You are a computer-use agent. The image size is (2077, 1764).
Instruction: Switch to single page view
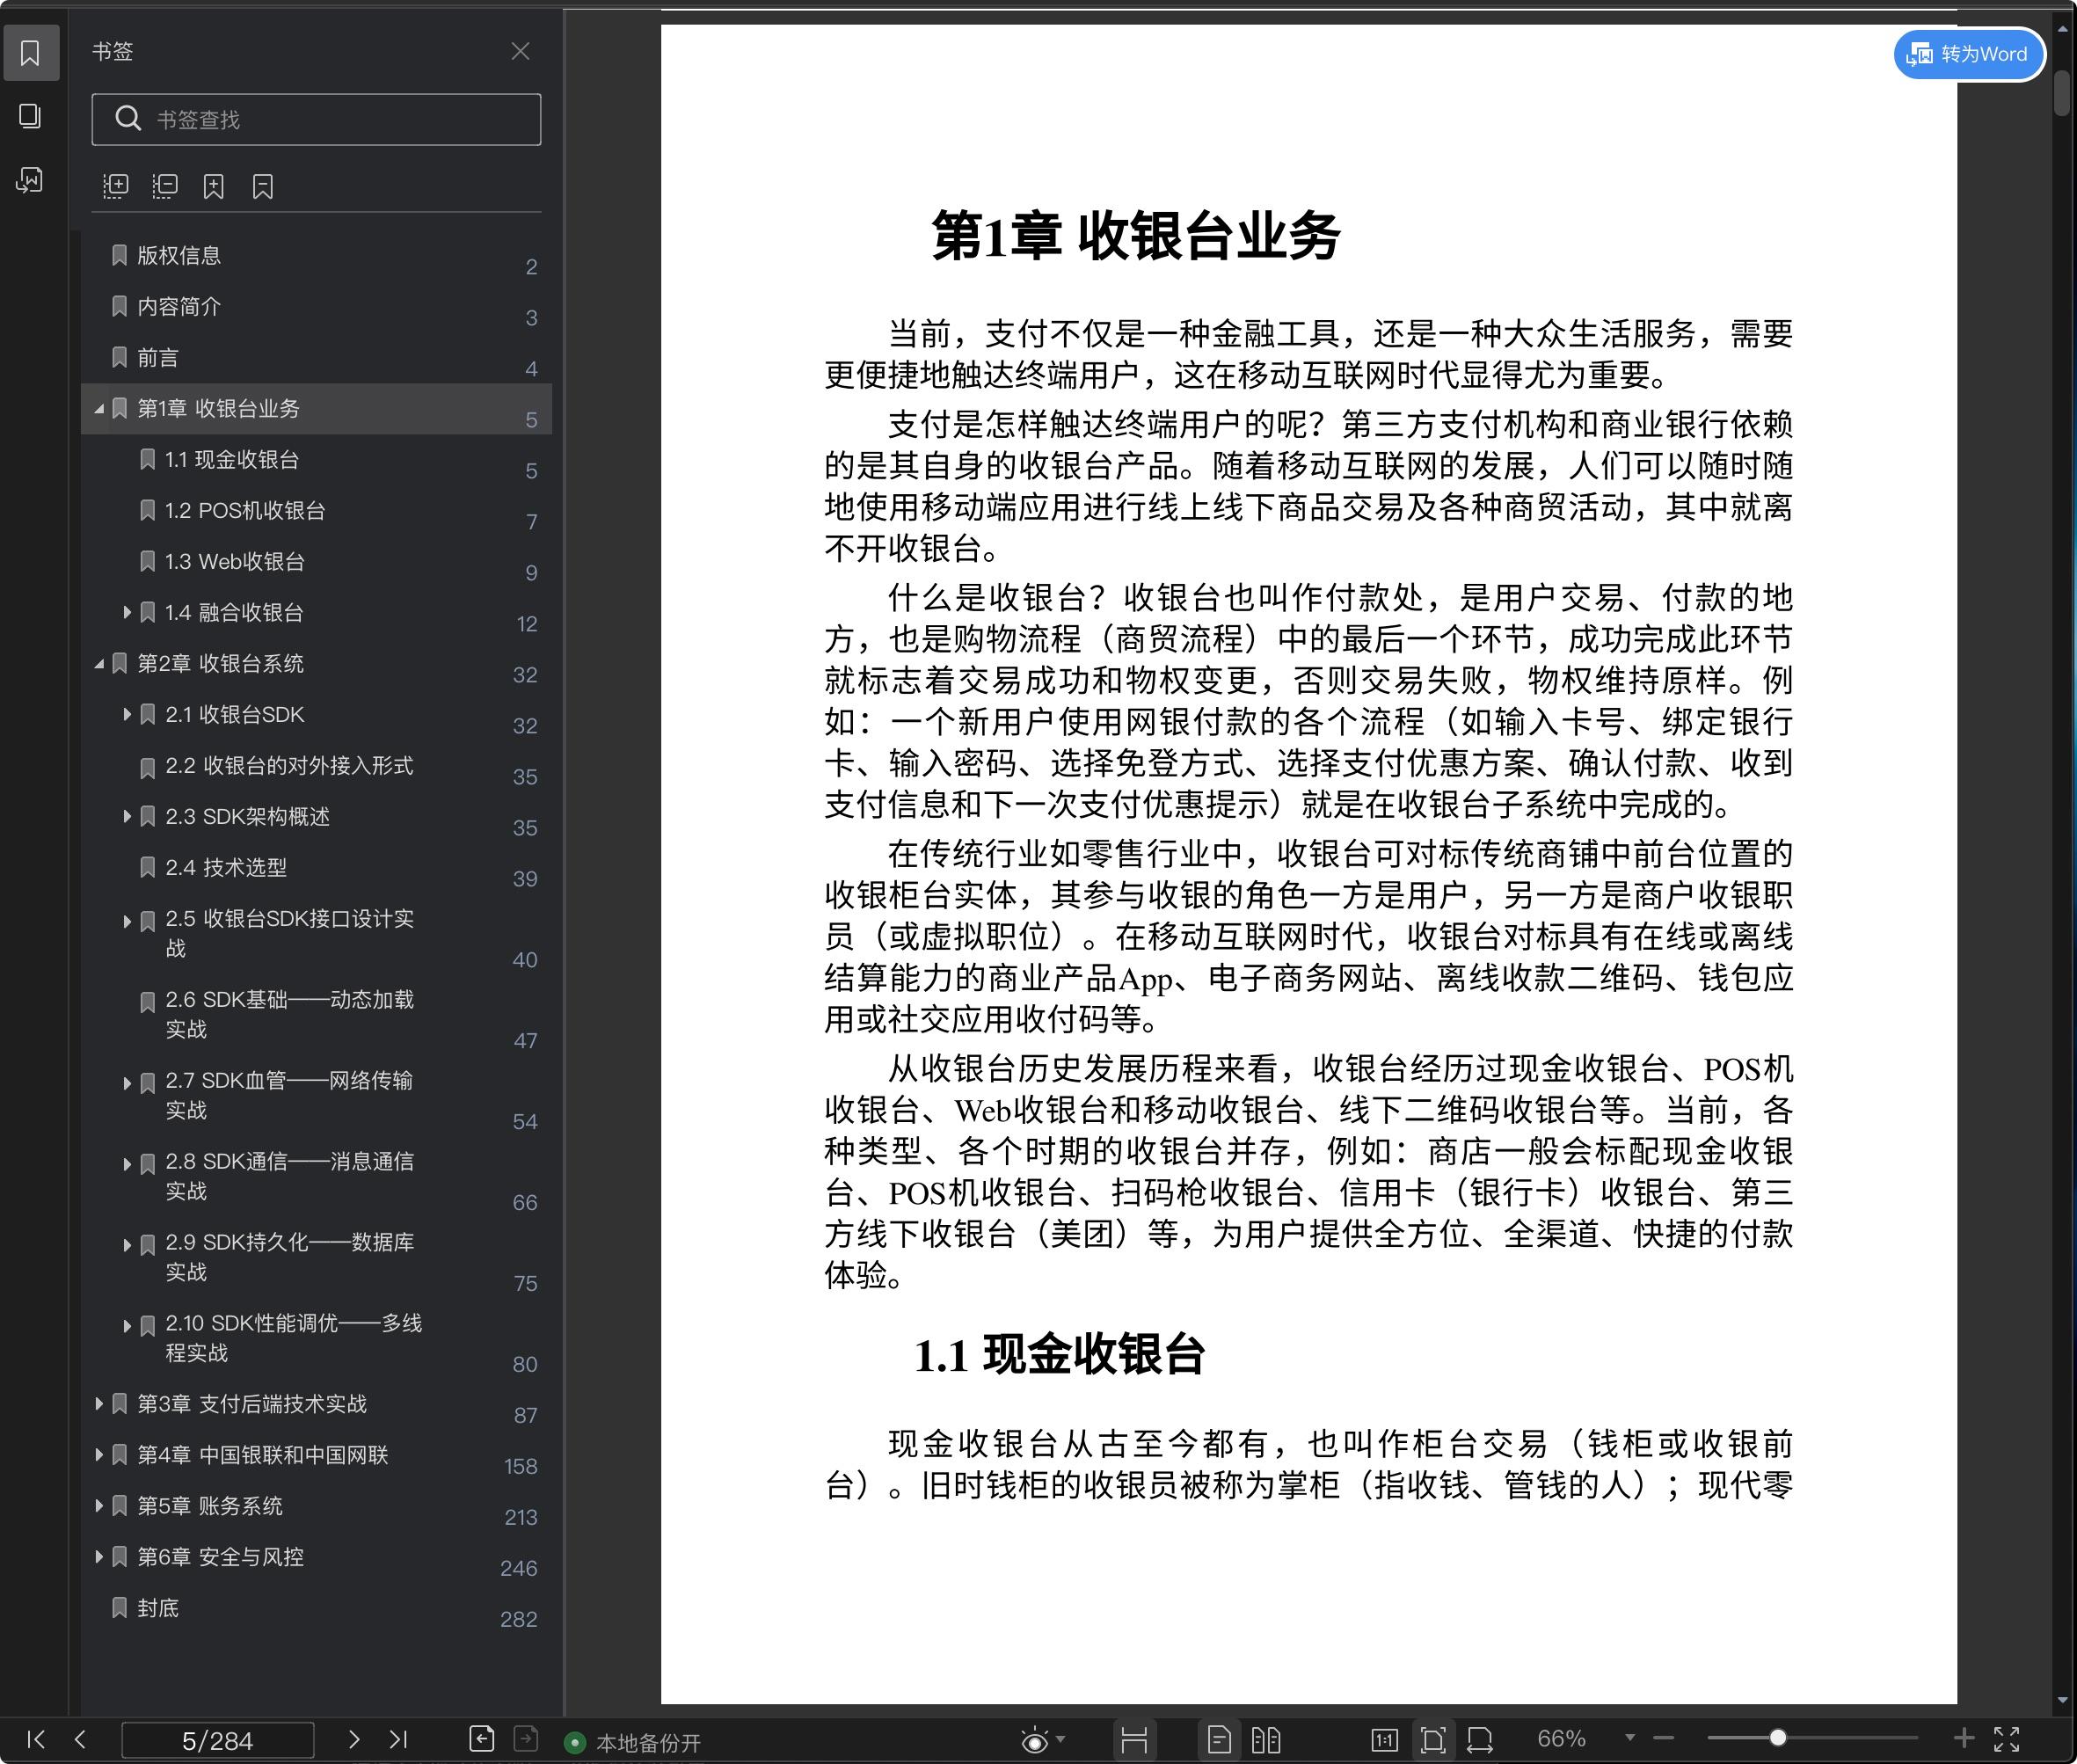pyautogui.click(x=1219, y=1740)
